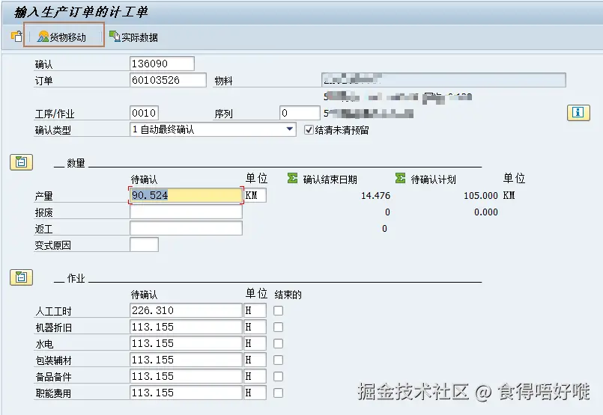Click the new-document icon in the toolbar
Image resolution: width=603 pixels, height=415 pixels.
coord(16,37)
